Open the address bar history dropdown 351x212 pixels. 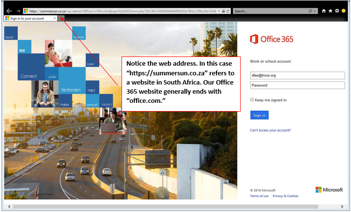(219, 11)
